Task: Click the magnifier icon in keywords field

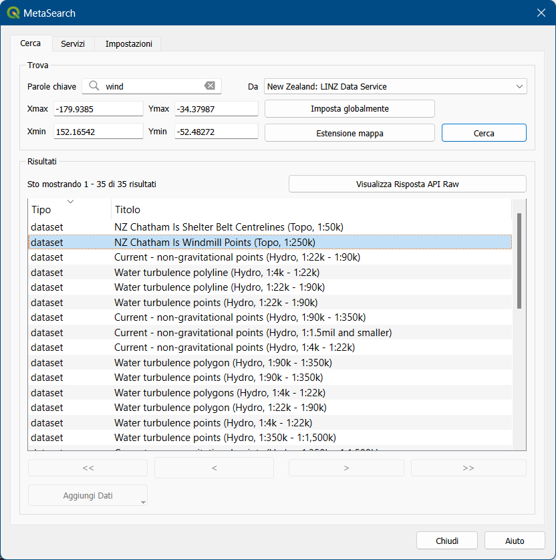Action: click(x=94, y=86)
